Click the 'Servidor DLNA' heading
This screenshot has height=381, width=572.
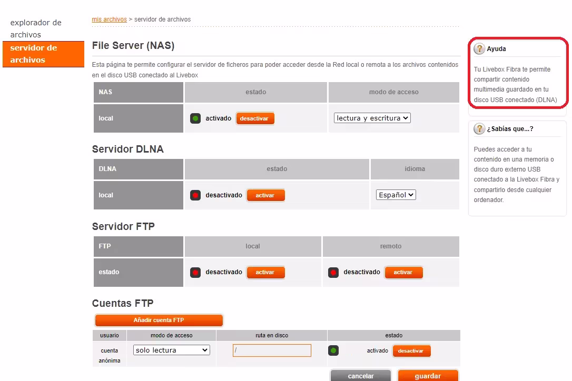pos(127,149)
